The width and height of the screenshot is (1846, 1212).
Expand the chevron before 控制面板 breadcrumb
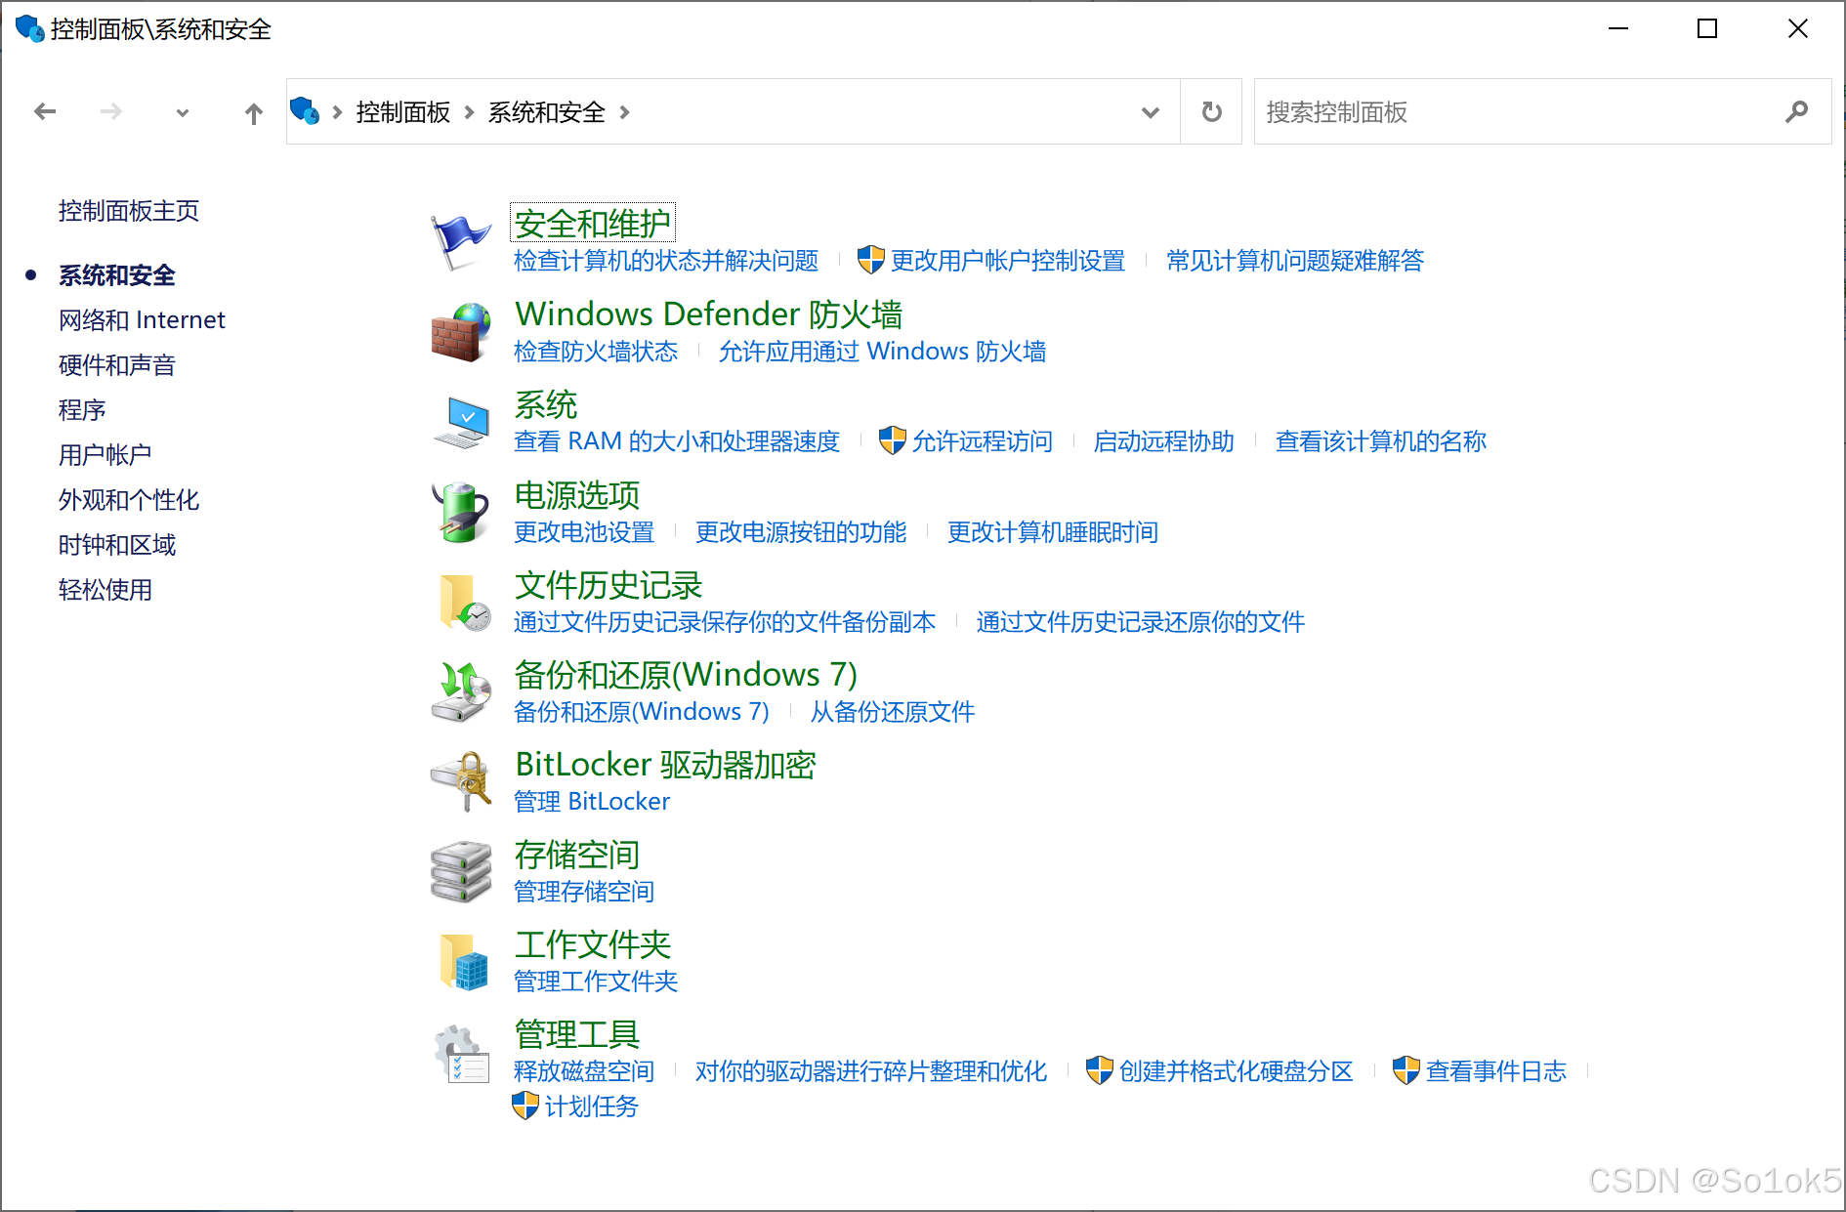point(337,112)
